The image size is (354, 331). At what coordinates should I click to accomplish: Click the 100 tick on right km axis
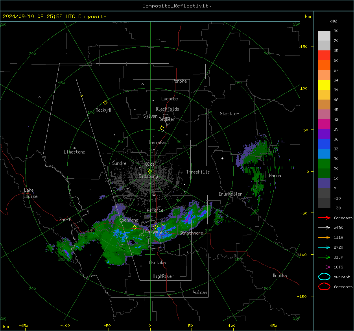pos(304,88)
